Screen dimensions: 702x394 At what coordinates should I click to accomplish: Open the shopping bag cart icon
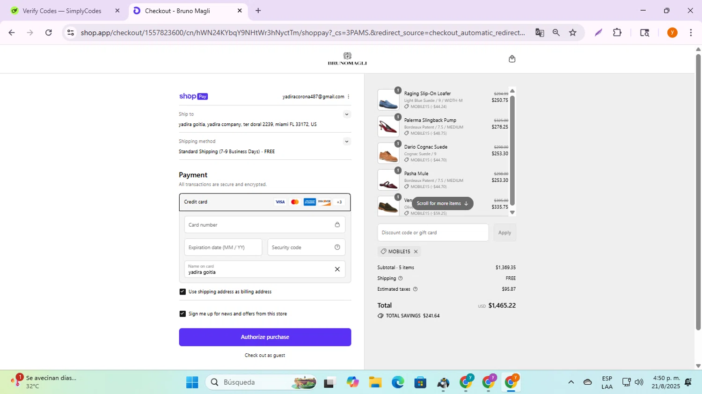pos(512,59)
